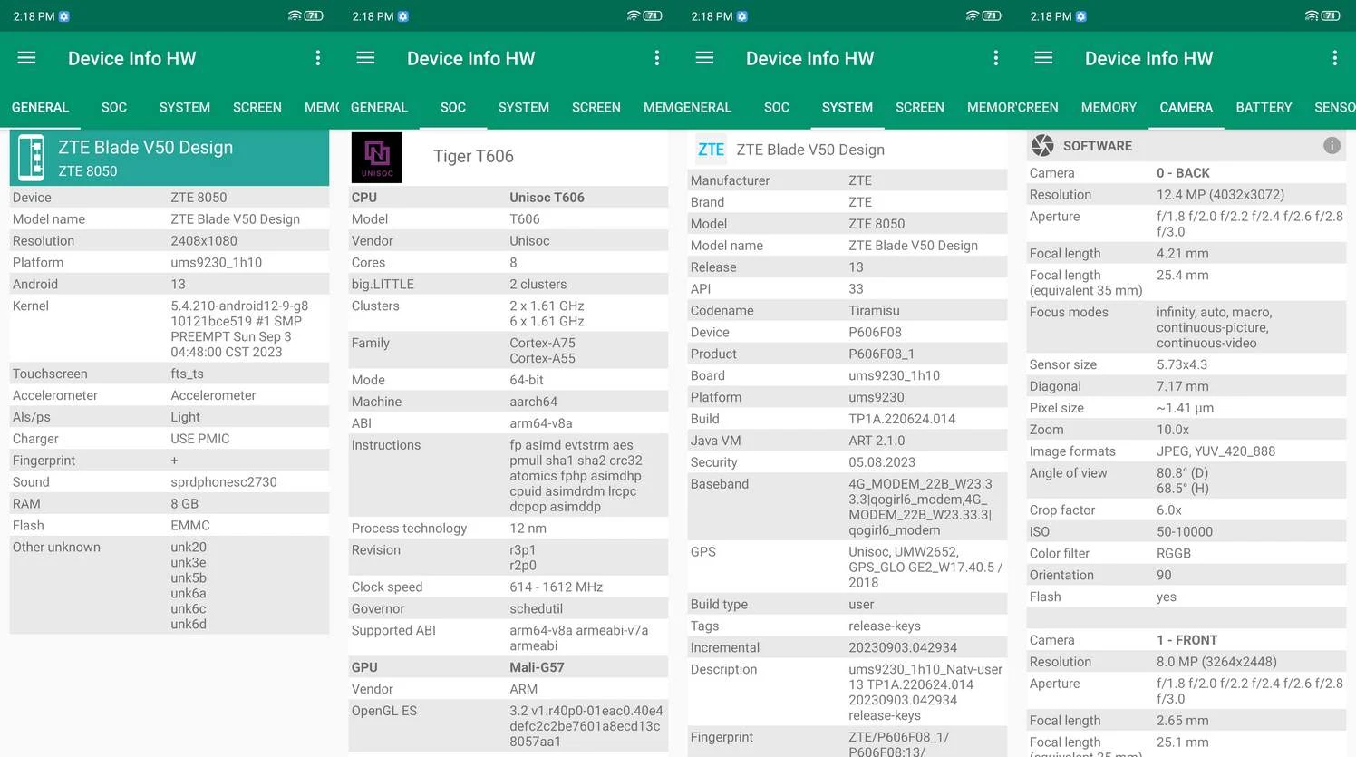Open hamburger menu in second screen (SOC)

point(365,58)
